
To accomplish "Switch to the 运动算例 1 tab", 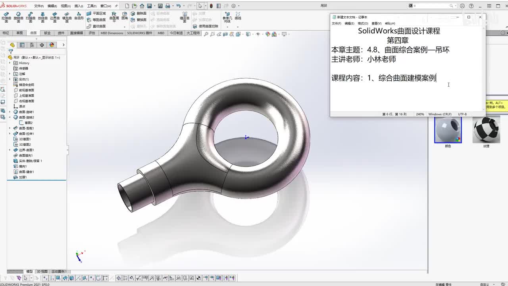I will [59, 272].
